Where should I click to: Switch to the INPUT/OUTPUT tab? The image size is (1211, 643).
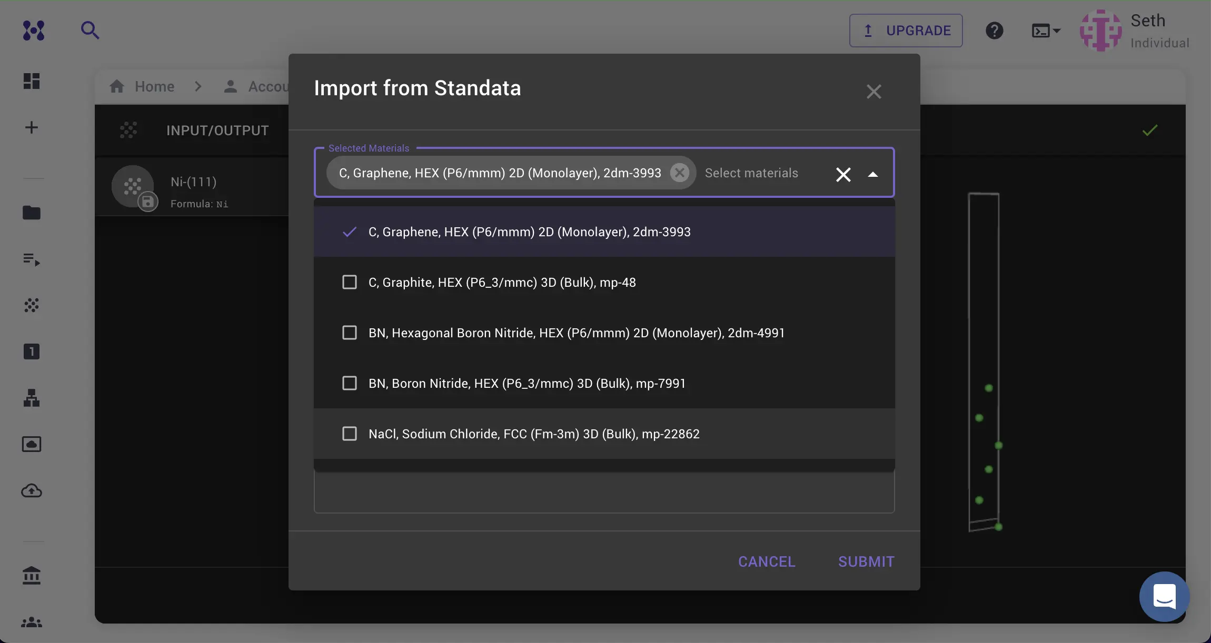(217, 130)
